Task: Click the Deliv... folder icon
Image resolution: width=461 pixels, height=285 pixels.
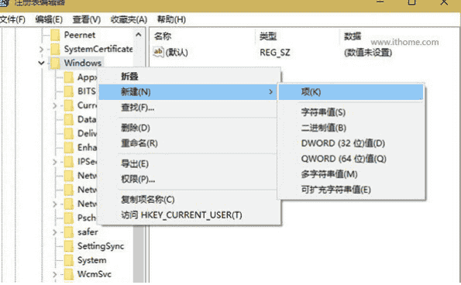Action: click(69, 133)
